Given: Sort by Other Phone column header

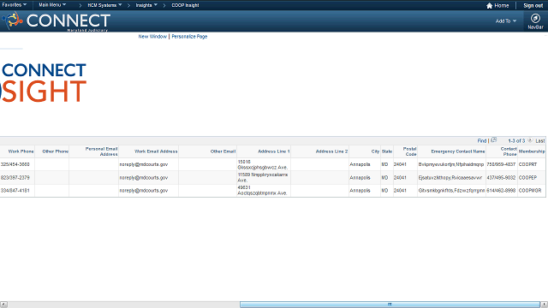Looking at the screenshot, I should pos(55,151).
